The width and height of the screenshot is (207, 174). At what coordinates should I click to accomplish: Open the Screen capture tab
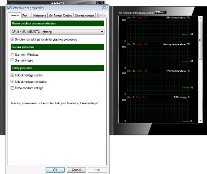85,16
